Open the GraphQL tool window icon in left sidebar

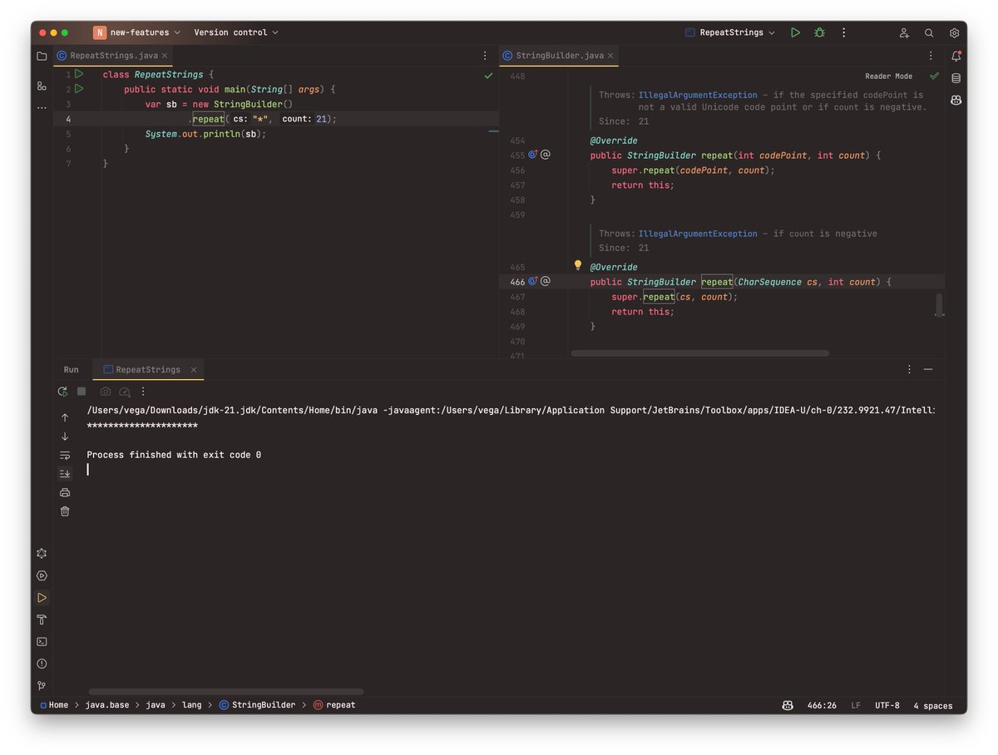[x=42, y=553]
